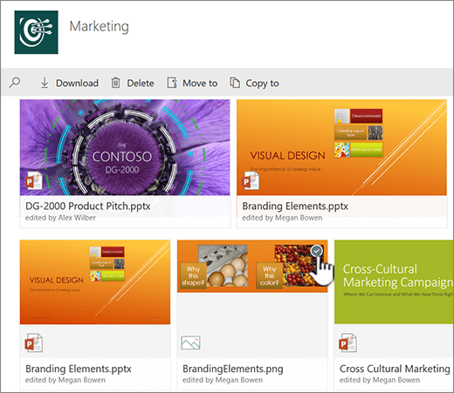Open the large Visual Design slide thumbnail

341,147
